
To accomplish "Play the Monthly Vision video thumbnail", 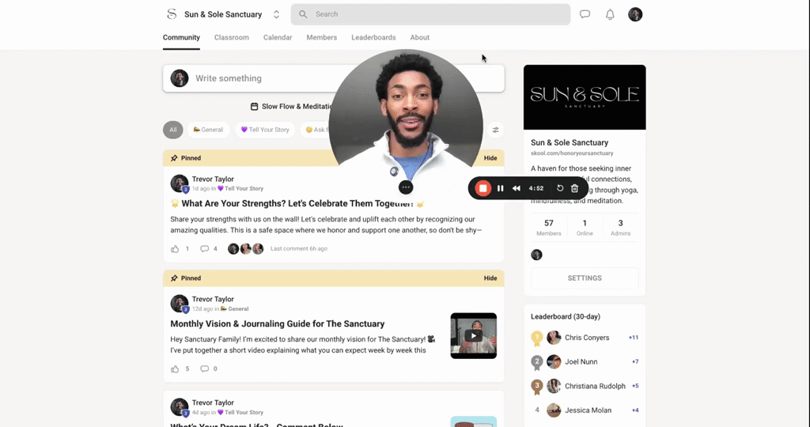I will 474,335.
